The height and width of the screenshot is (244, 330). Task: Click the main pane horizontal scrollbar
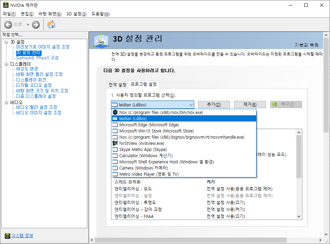click(191, 240)
